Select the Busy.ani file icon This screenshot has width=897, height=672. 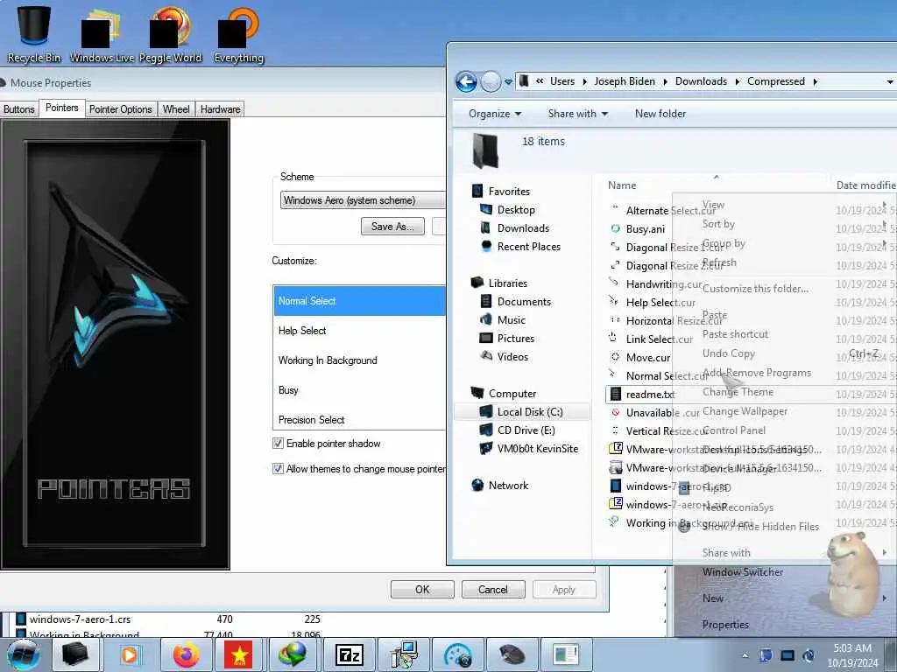615,228
